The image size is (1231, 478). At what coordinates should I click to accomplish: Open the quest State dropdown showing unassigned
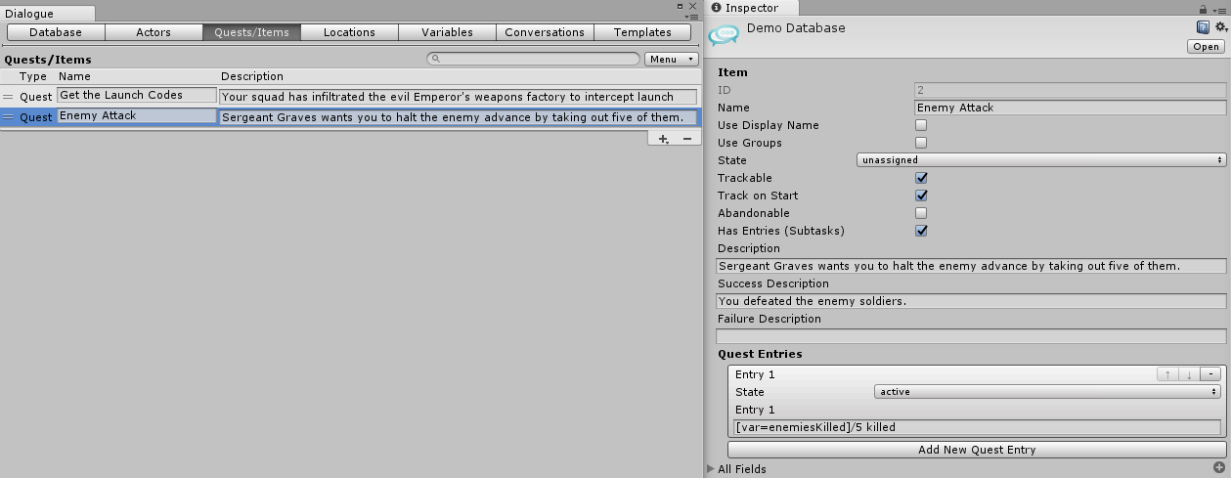1040,160
